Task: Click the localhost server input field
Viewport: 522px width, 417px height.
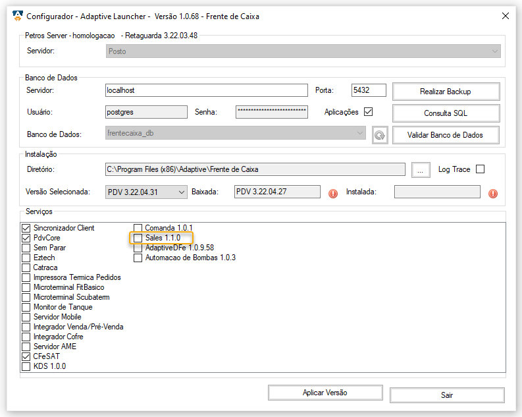Action: coord(206,90)
